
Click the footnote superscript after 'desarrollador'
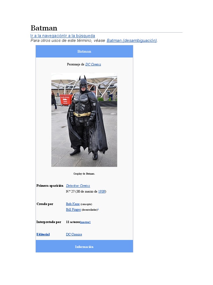(98, 209)
